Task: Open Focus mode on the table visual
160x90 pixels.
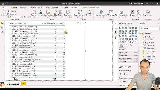Action: 81,23
